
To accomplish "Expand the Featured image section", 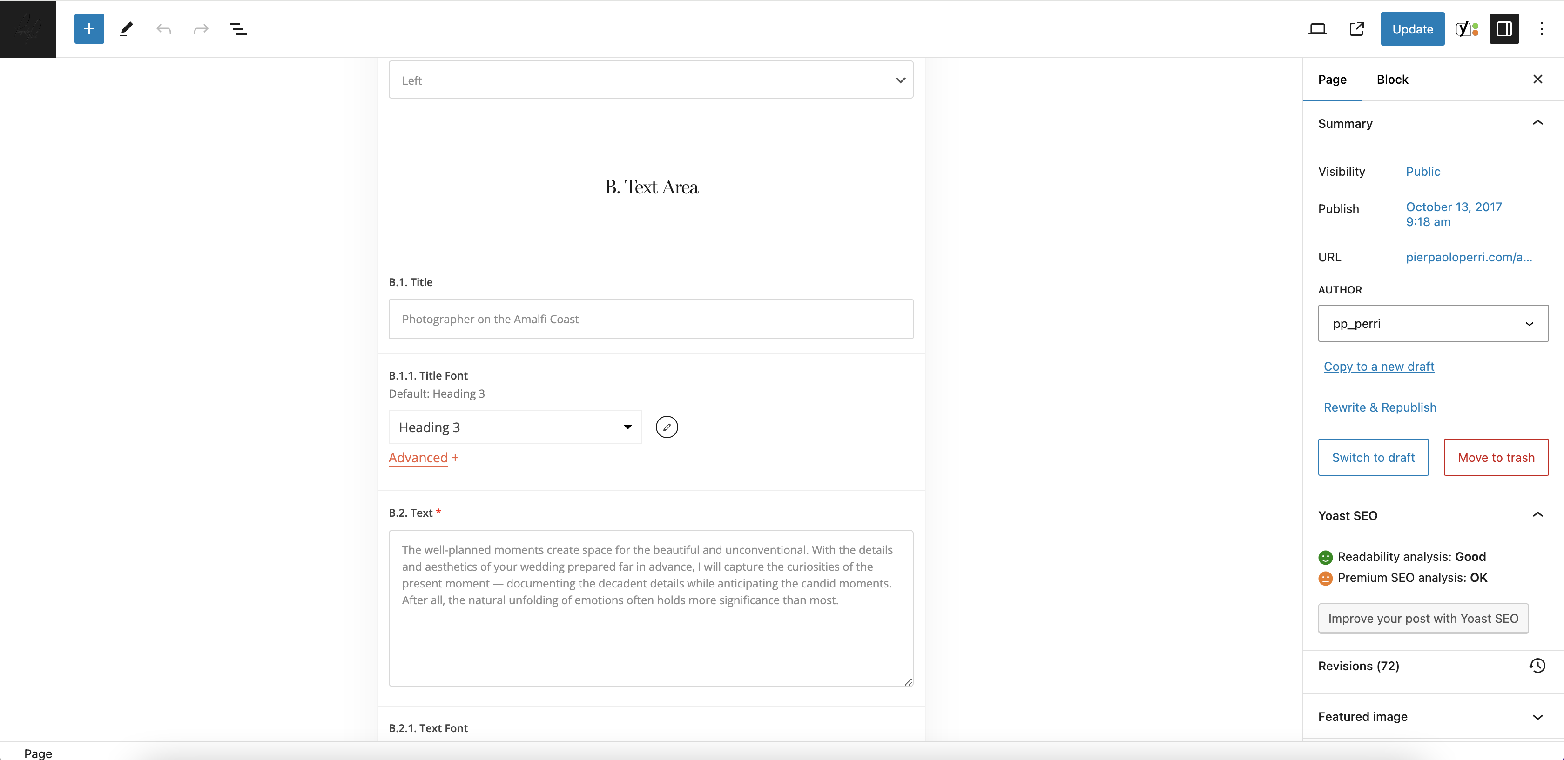I will (x=1434, y=717).
